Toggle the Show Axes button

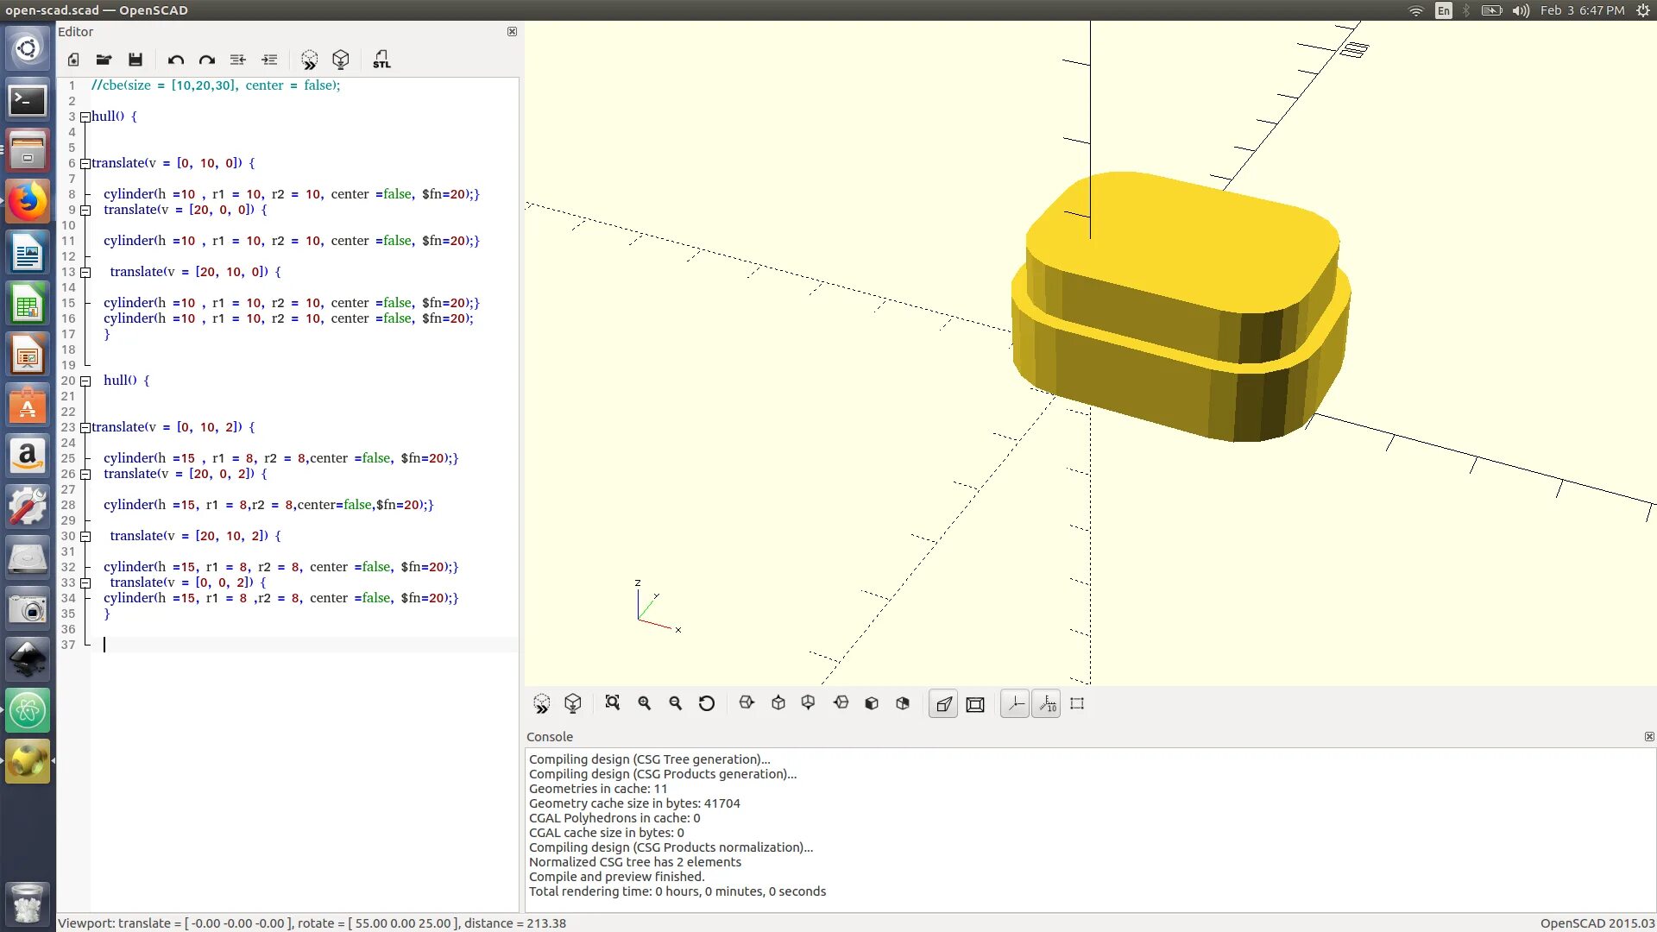[1015, 704]
